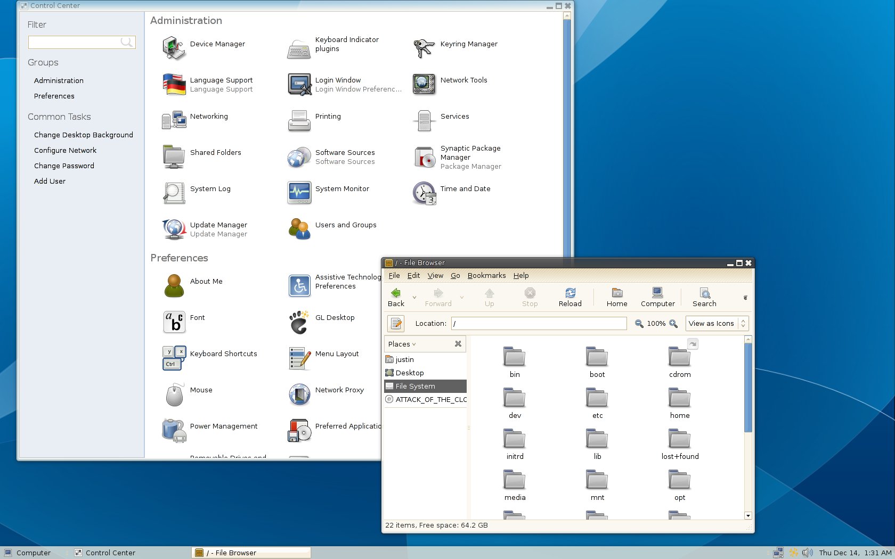Screen dimensions: 895x559
Task: Open Power Management preferences
Action: [210, 430]
